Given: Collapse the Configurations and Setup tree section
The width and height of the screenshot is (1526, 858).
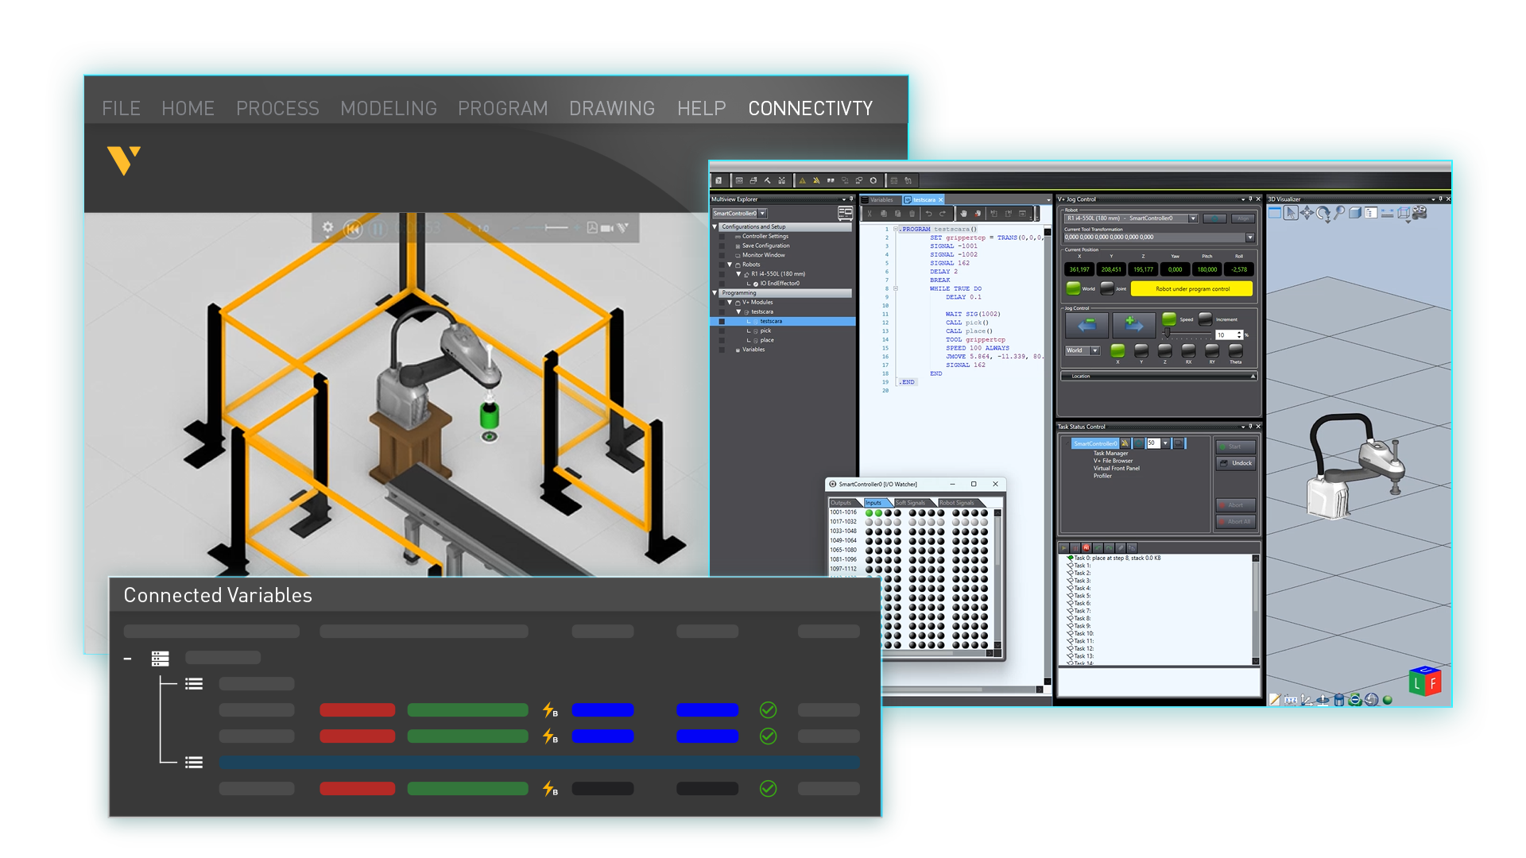Looking at the screenshot, I should (715, 226).
